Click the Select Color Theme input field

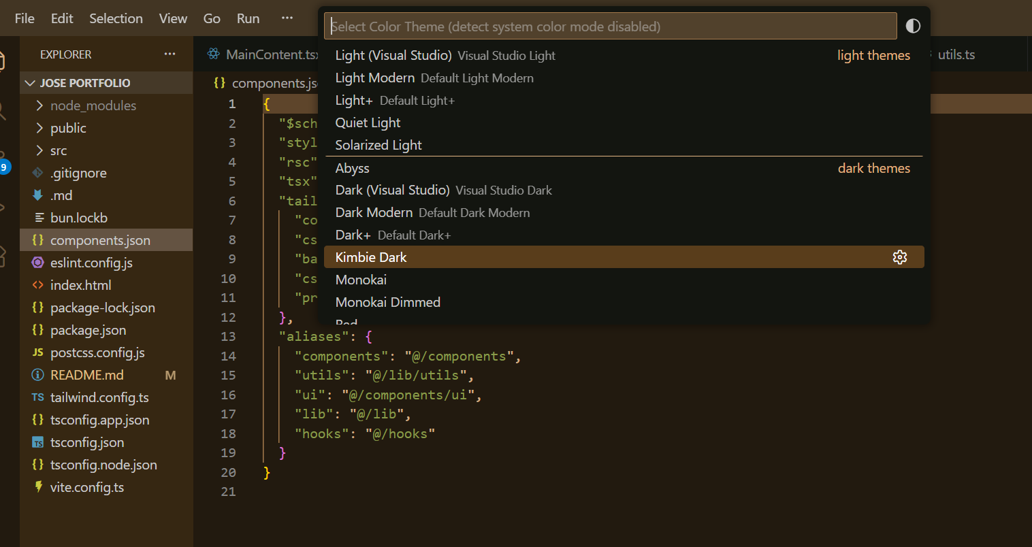point(611,26)
